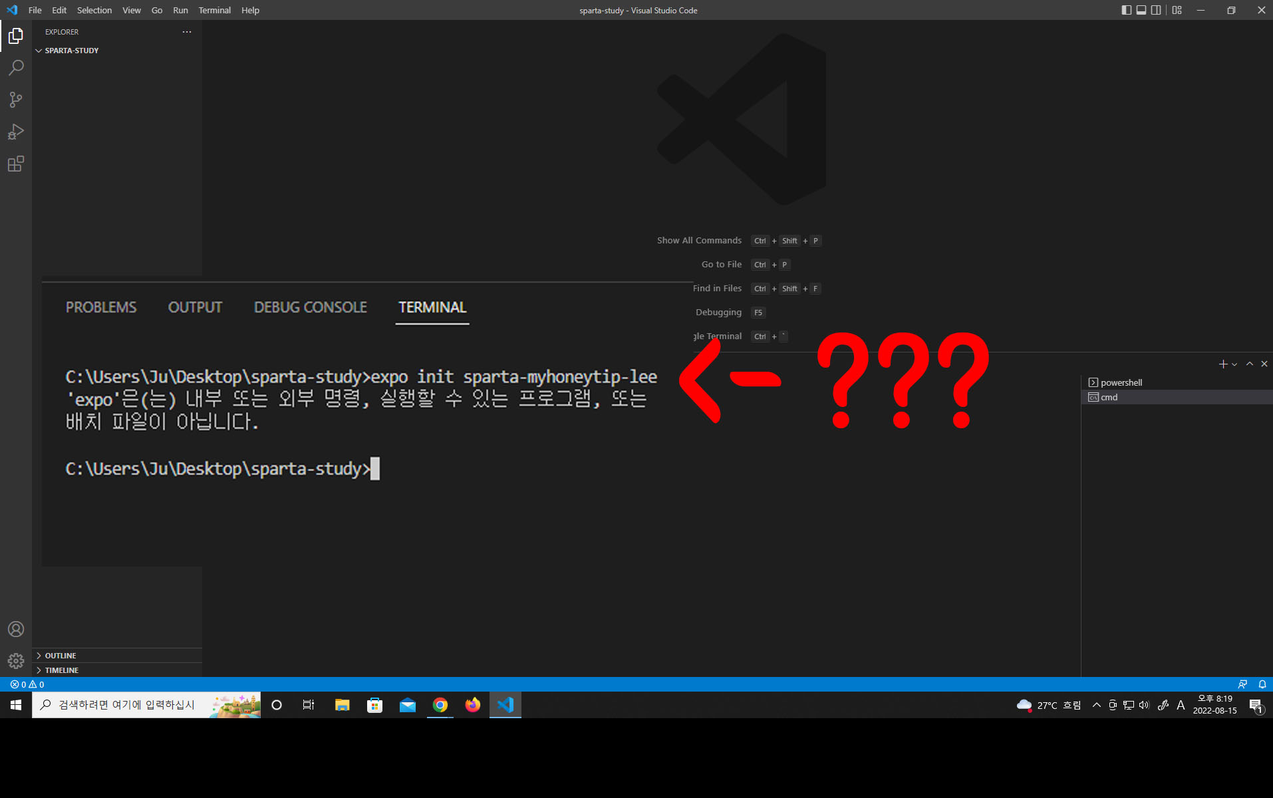The width and height of the screenshot is (1273, 798).
Task: Open Cortana circle icon on taskbar
Action: click(x=277, y=705)
